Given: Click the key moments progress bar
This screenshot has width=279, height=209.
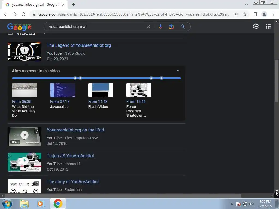Looking at the screenshot, I should tap(96, 78).
